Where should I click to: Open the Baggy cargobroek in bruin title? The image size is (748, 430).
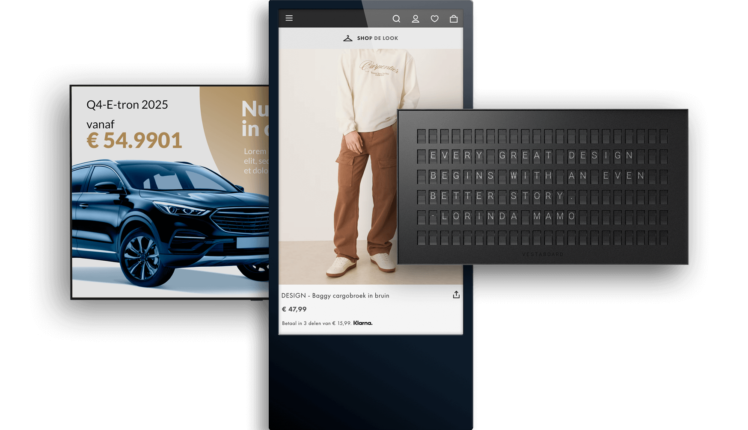pos(335,296)
